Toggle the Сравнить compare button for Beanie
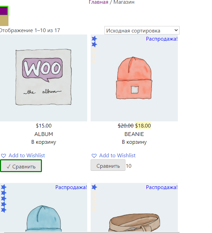Screen dimensions: 212x233 click(108, 165)
